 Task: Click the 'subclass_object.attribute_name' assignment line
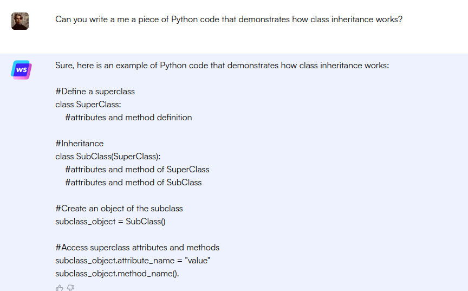(133, 261)
